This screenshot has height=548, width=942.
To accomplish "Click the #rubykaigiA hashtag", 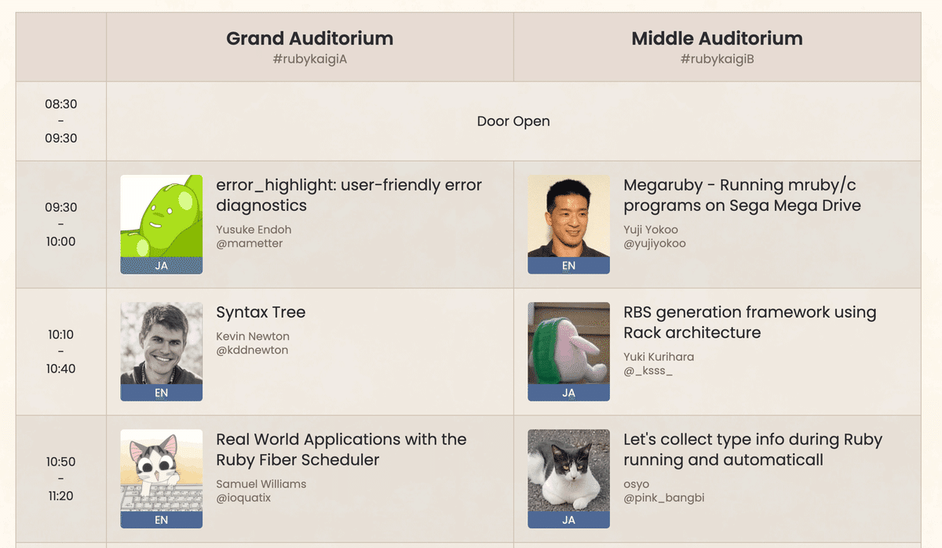I will tap(309, 59).
